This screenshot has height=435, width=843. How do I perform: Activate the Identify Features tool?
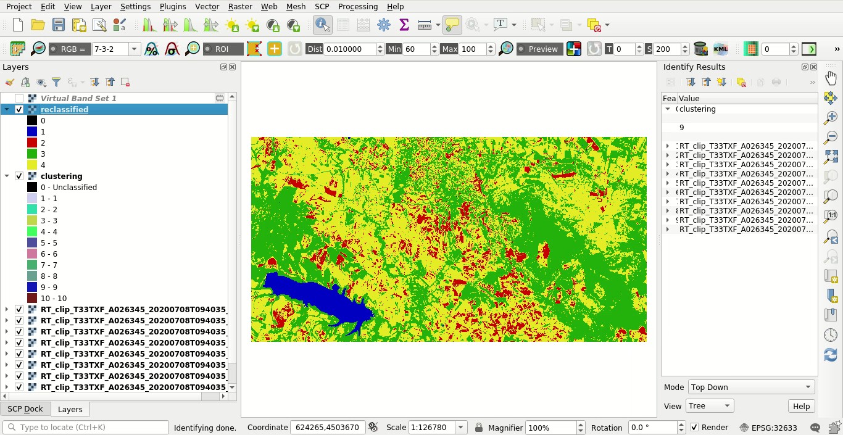click(x=322, y=25)
